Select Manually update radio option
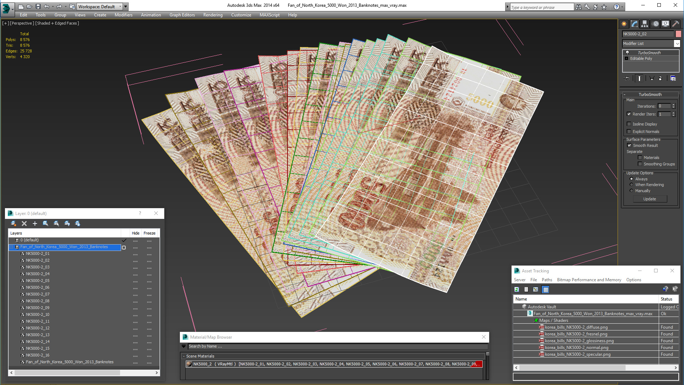Screen dimensions: 684x385 (x=632, y=191)
